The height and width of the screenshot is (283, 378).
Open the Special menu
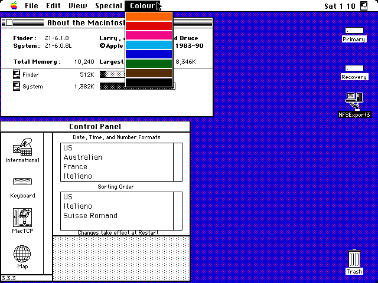[109, 5]
